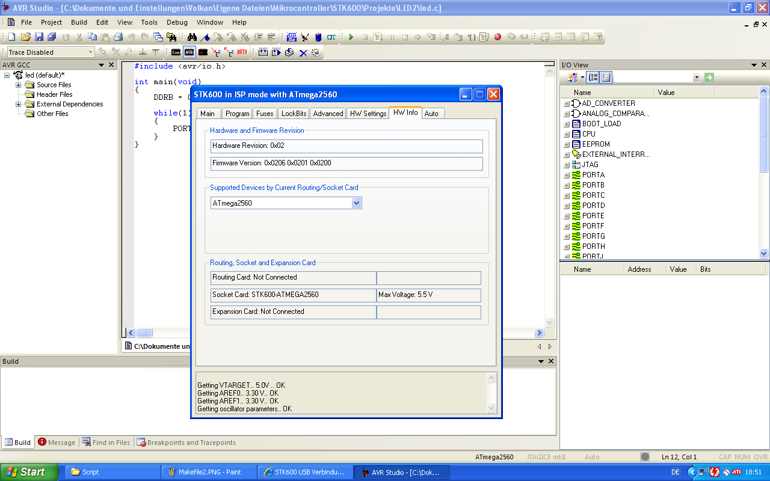Viewport: 770px width, 481px height.
Task: Expand the PORTA register group
Action: click(x=567, y=176)
